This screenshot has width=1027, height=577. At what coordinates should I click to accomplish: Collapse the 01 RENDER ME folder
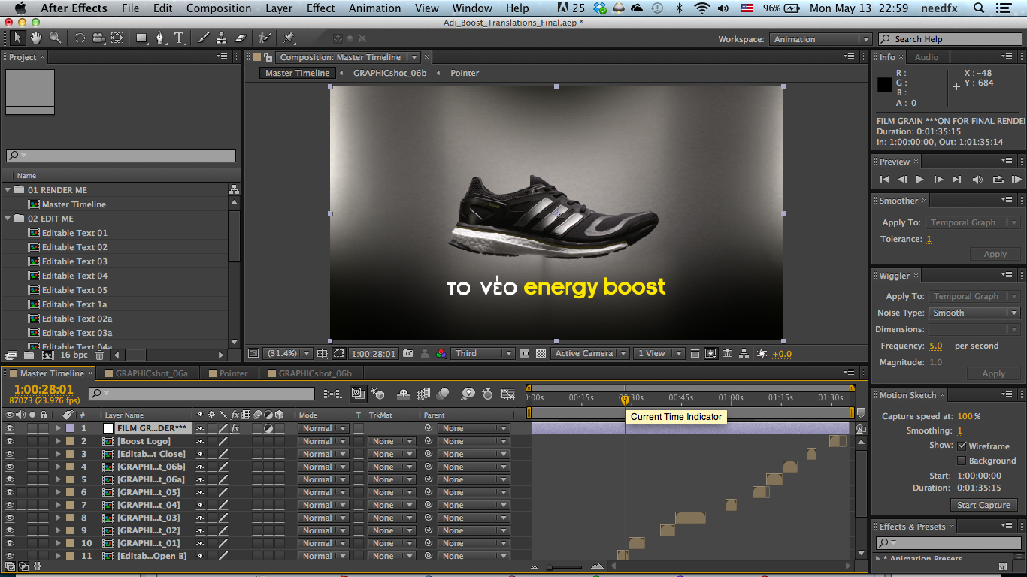coord(8,190)
